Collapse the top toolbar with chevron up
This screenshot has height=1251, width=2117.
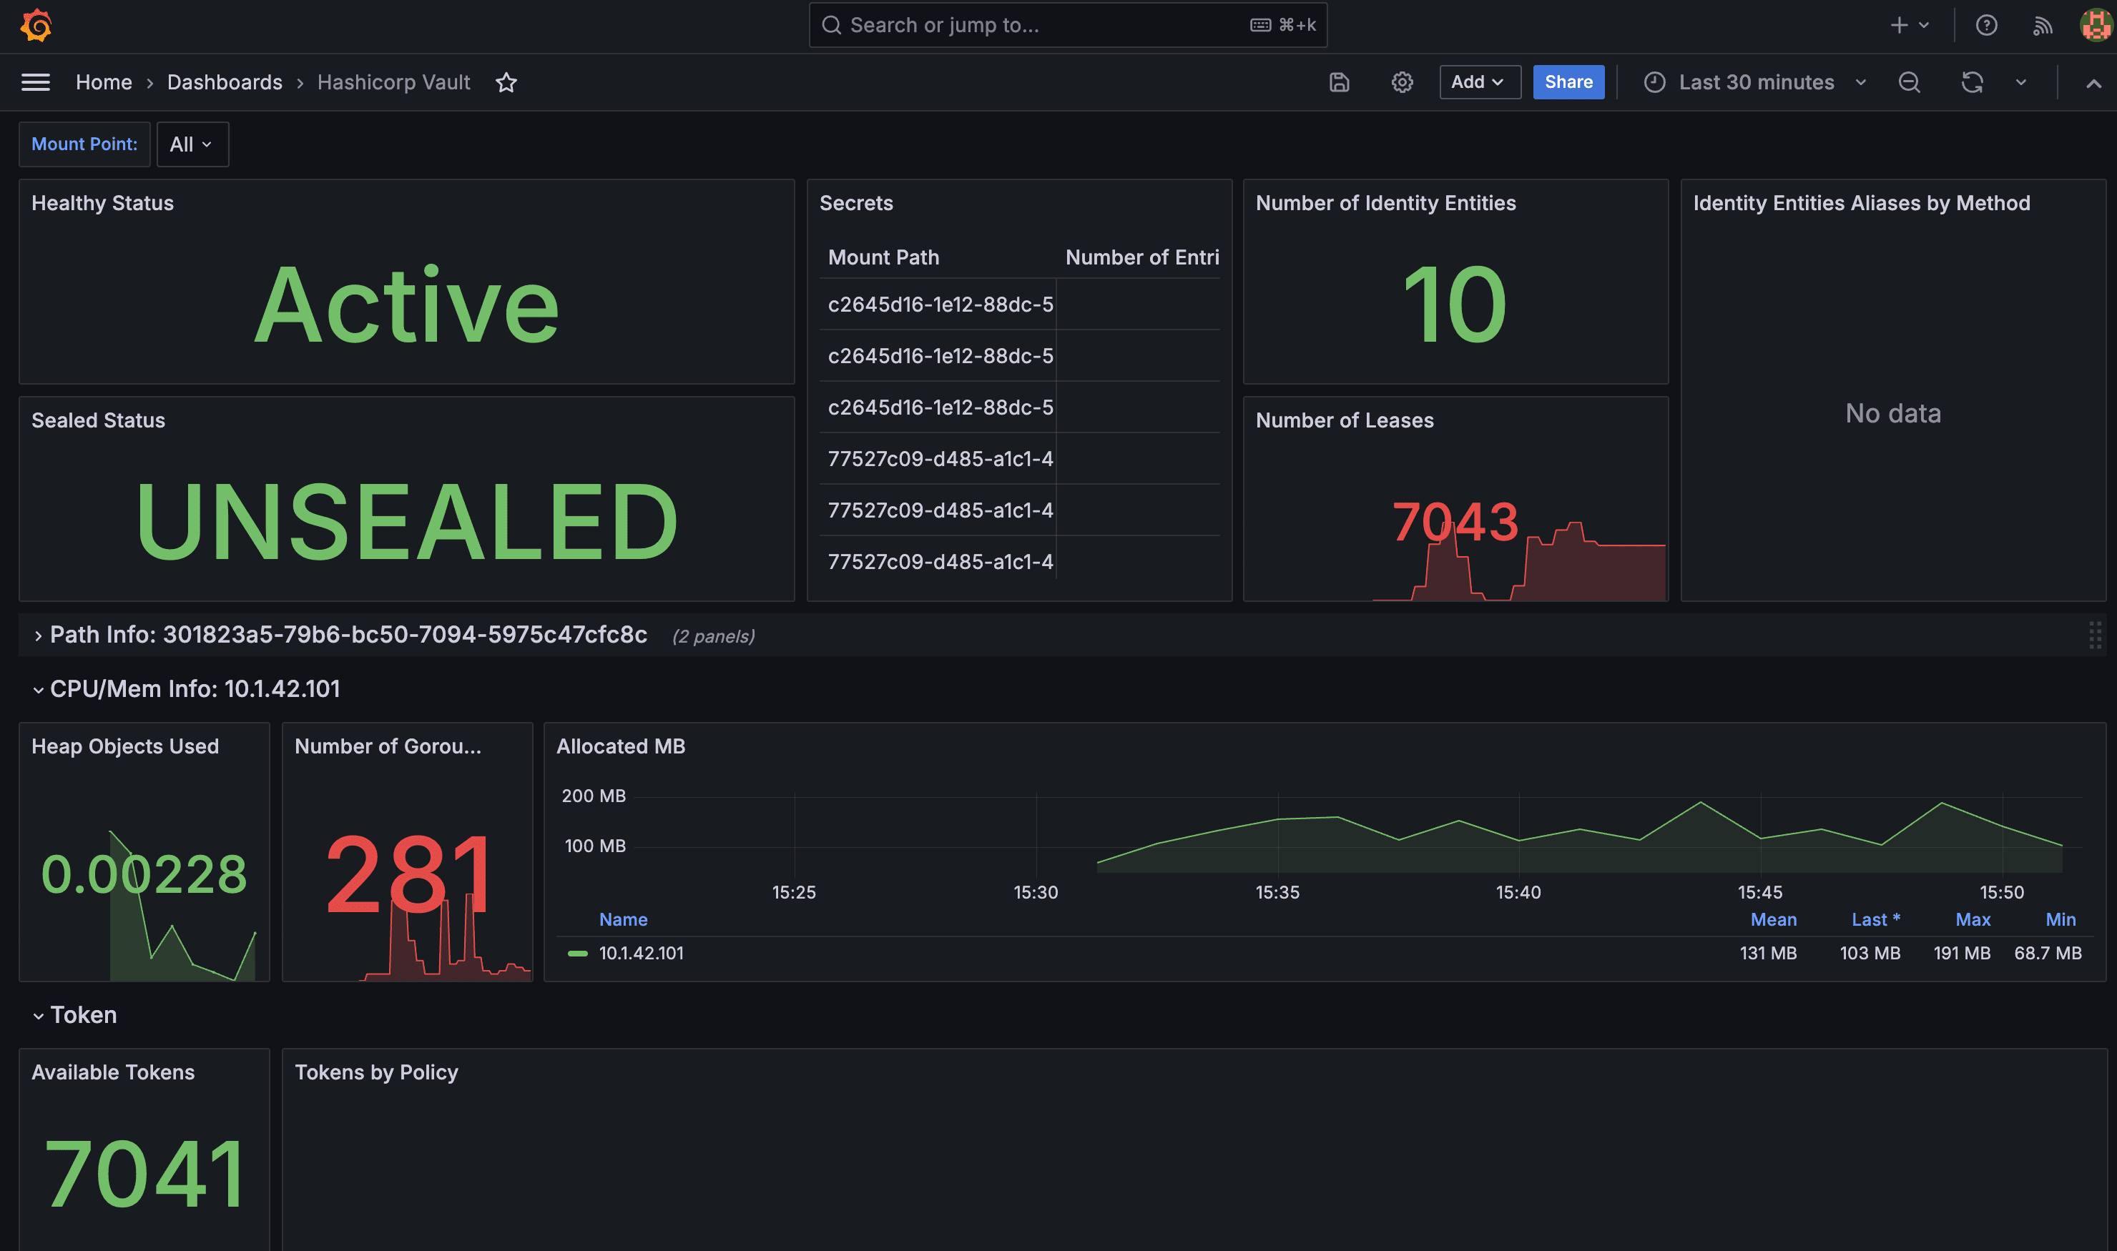(2093, 83)
